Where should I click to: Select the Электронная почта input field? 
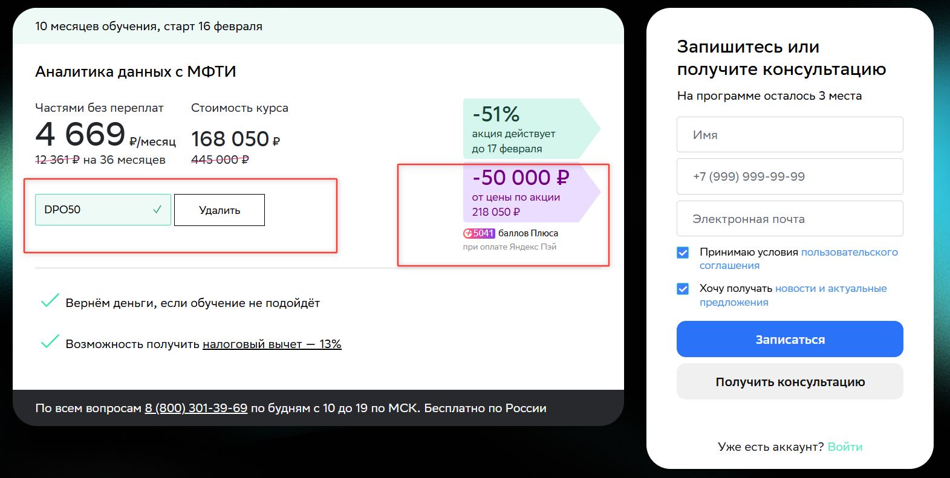coord(790,219)
